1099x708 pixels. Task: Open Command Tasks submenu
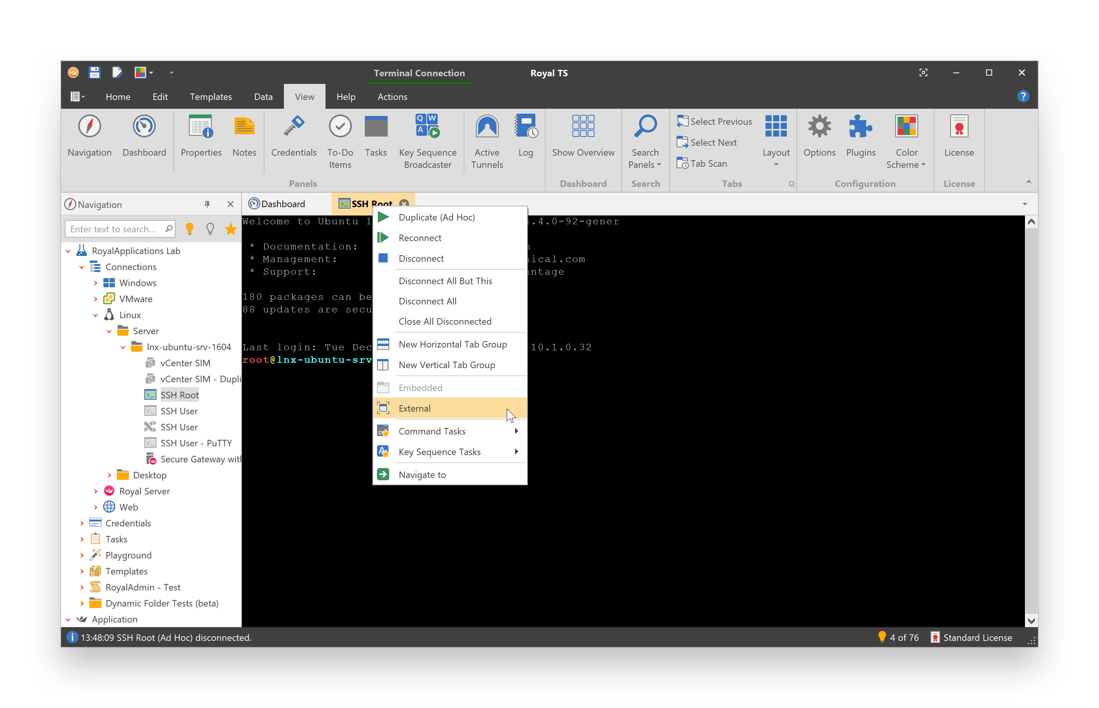[450, 432]
